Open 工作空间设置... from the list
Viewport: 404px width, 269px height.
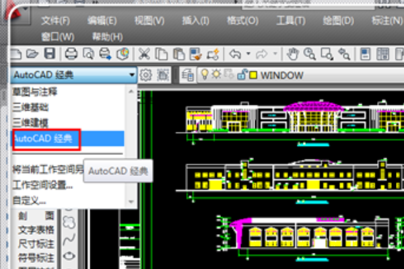coord(43,185)
